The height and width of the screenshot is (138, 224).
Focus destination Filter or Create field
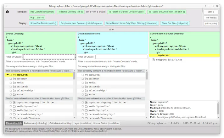[x=121, y=57]
